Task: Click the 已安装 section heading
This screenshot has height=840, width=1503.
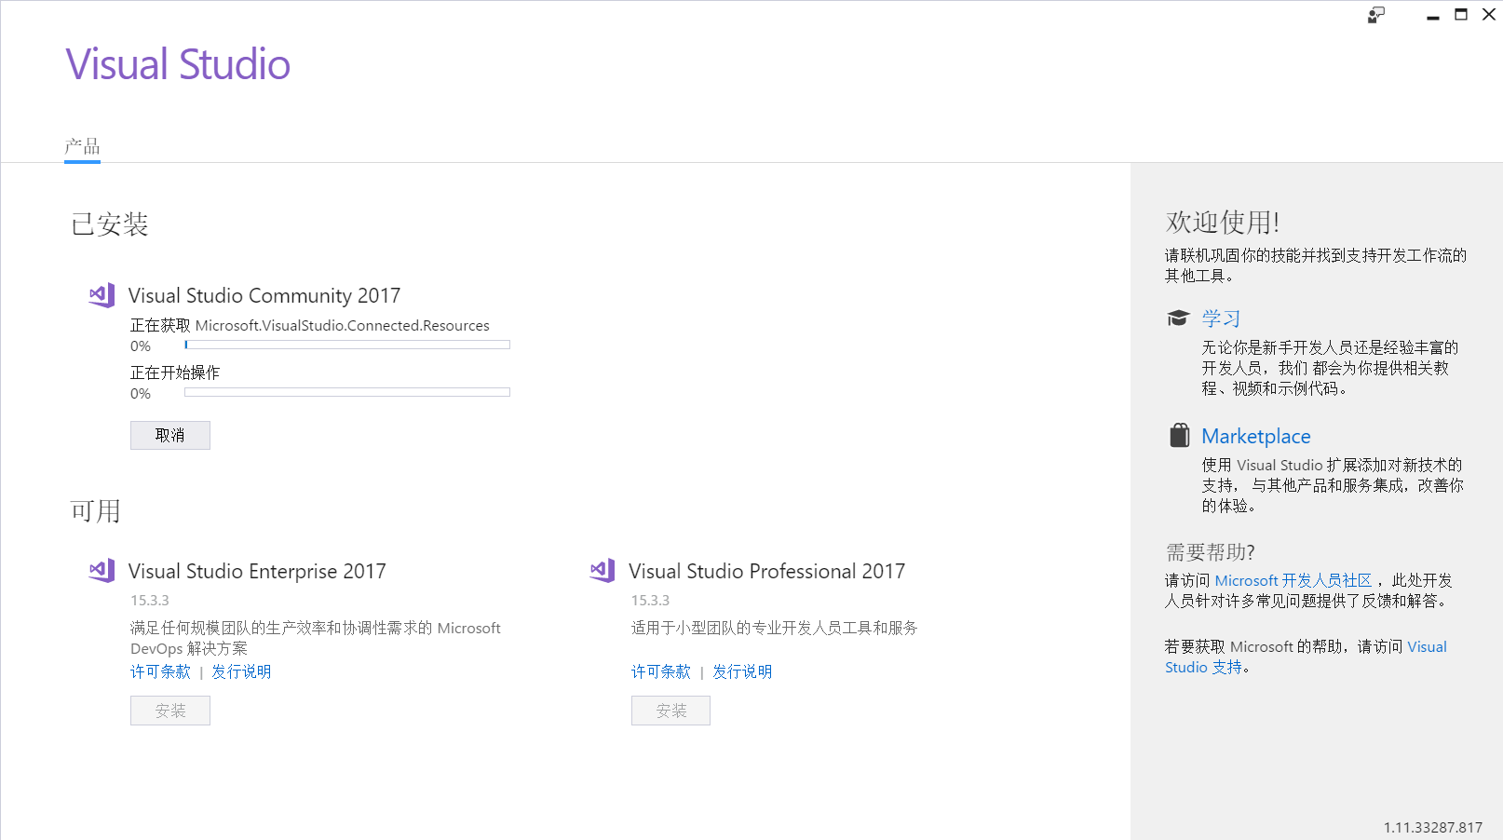Action: (x=110, y=224)
